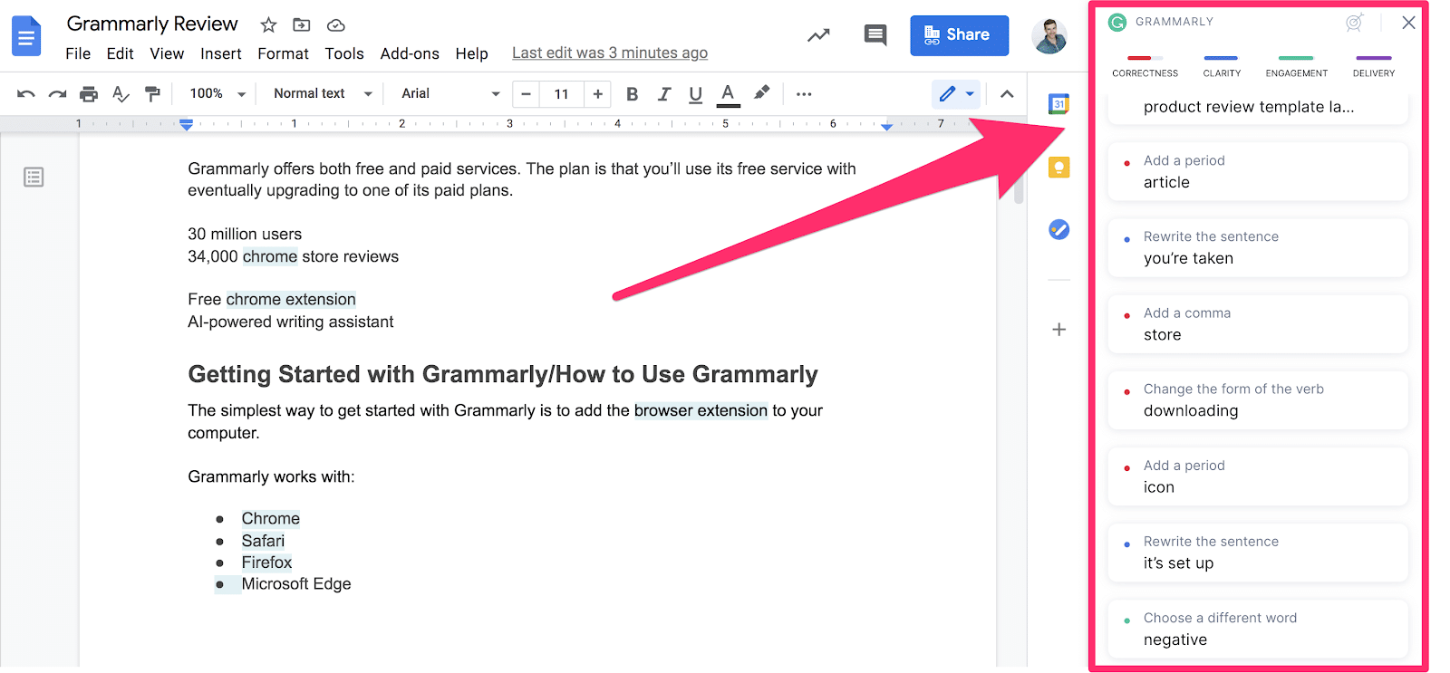
Task: Star the Grammarly Review document
Action: (268, 25)
